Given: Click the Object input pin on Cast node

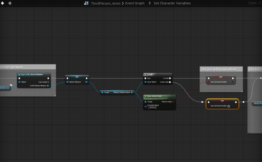Looking at the screenshot, I should click(x=19, y=82).
